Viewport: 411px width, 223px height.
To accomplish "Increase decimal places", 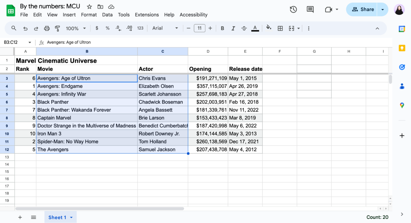I will click(129, 28).
